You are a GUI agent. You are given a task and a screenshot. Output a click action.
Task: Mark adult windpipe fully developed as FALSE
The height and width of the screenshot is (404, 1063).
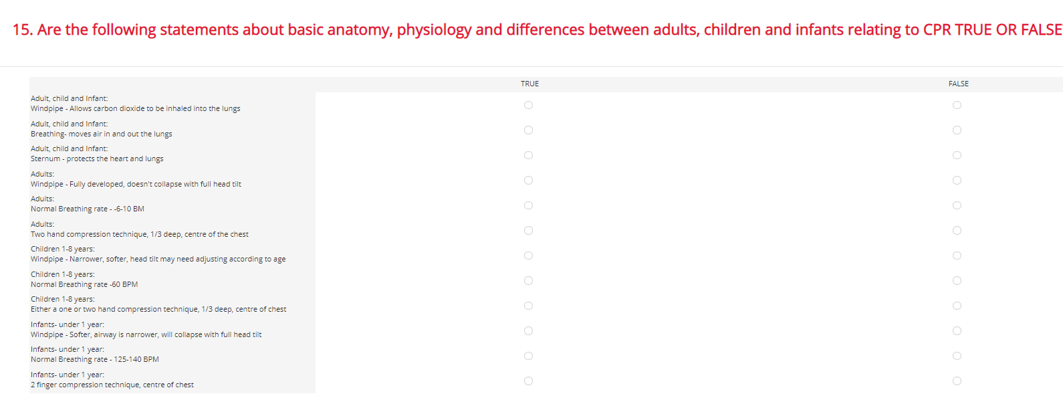point(957,181)
